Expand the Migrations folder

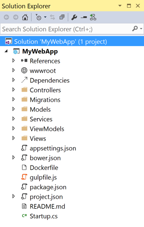click(x=14, y=99)
